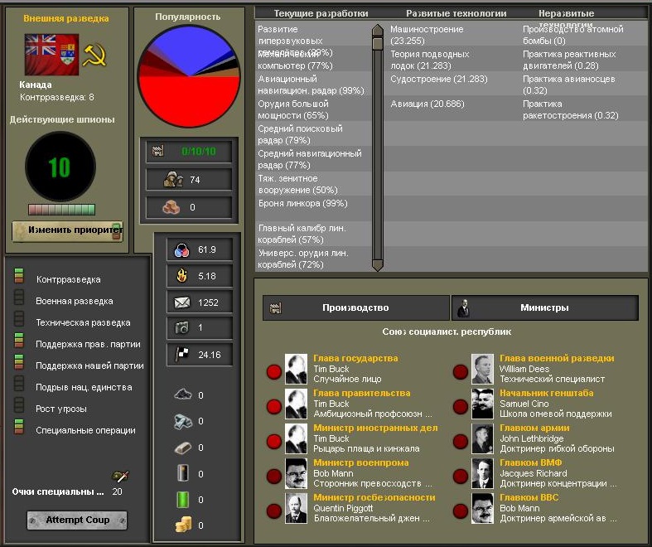Click the steel bars resource icon
652x547 pixels.
click(183, 421)
